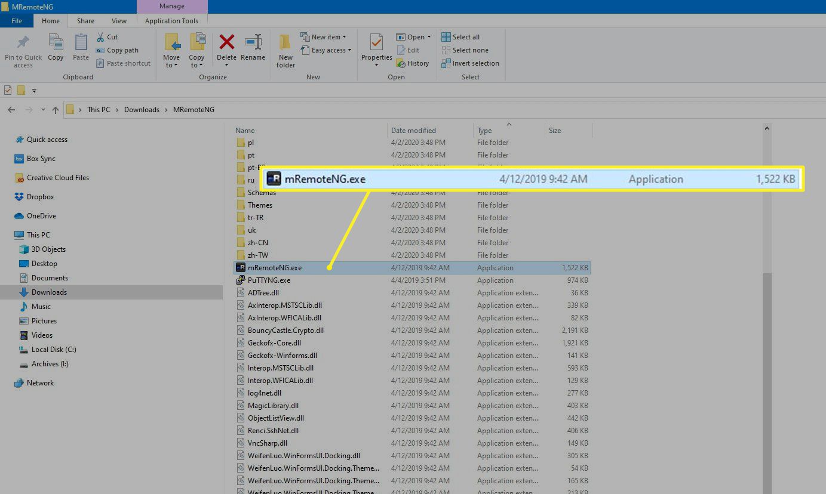This screenshot has height=494, width=826.
Task: Click Paste shortcut in the ribbon
Action: [x=123, y=63]
